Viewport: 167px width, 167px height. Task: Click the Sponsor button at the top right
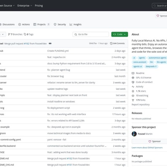(161, 16)
